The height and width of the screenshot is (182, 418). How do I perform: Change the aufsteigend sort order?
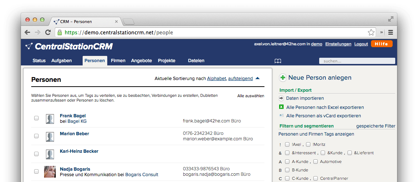(x=240, y=79)
